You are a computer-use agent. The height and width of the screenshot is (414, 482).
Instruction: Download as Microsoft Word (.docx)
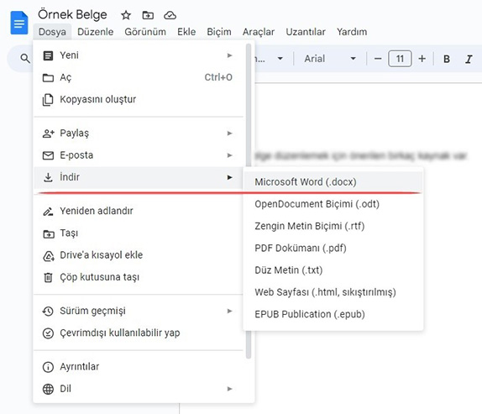(333, 182)
